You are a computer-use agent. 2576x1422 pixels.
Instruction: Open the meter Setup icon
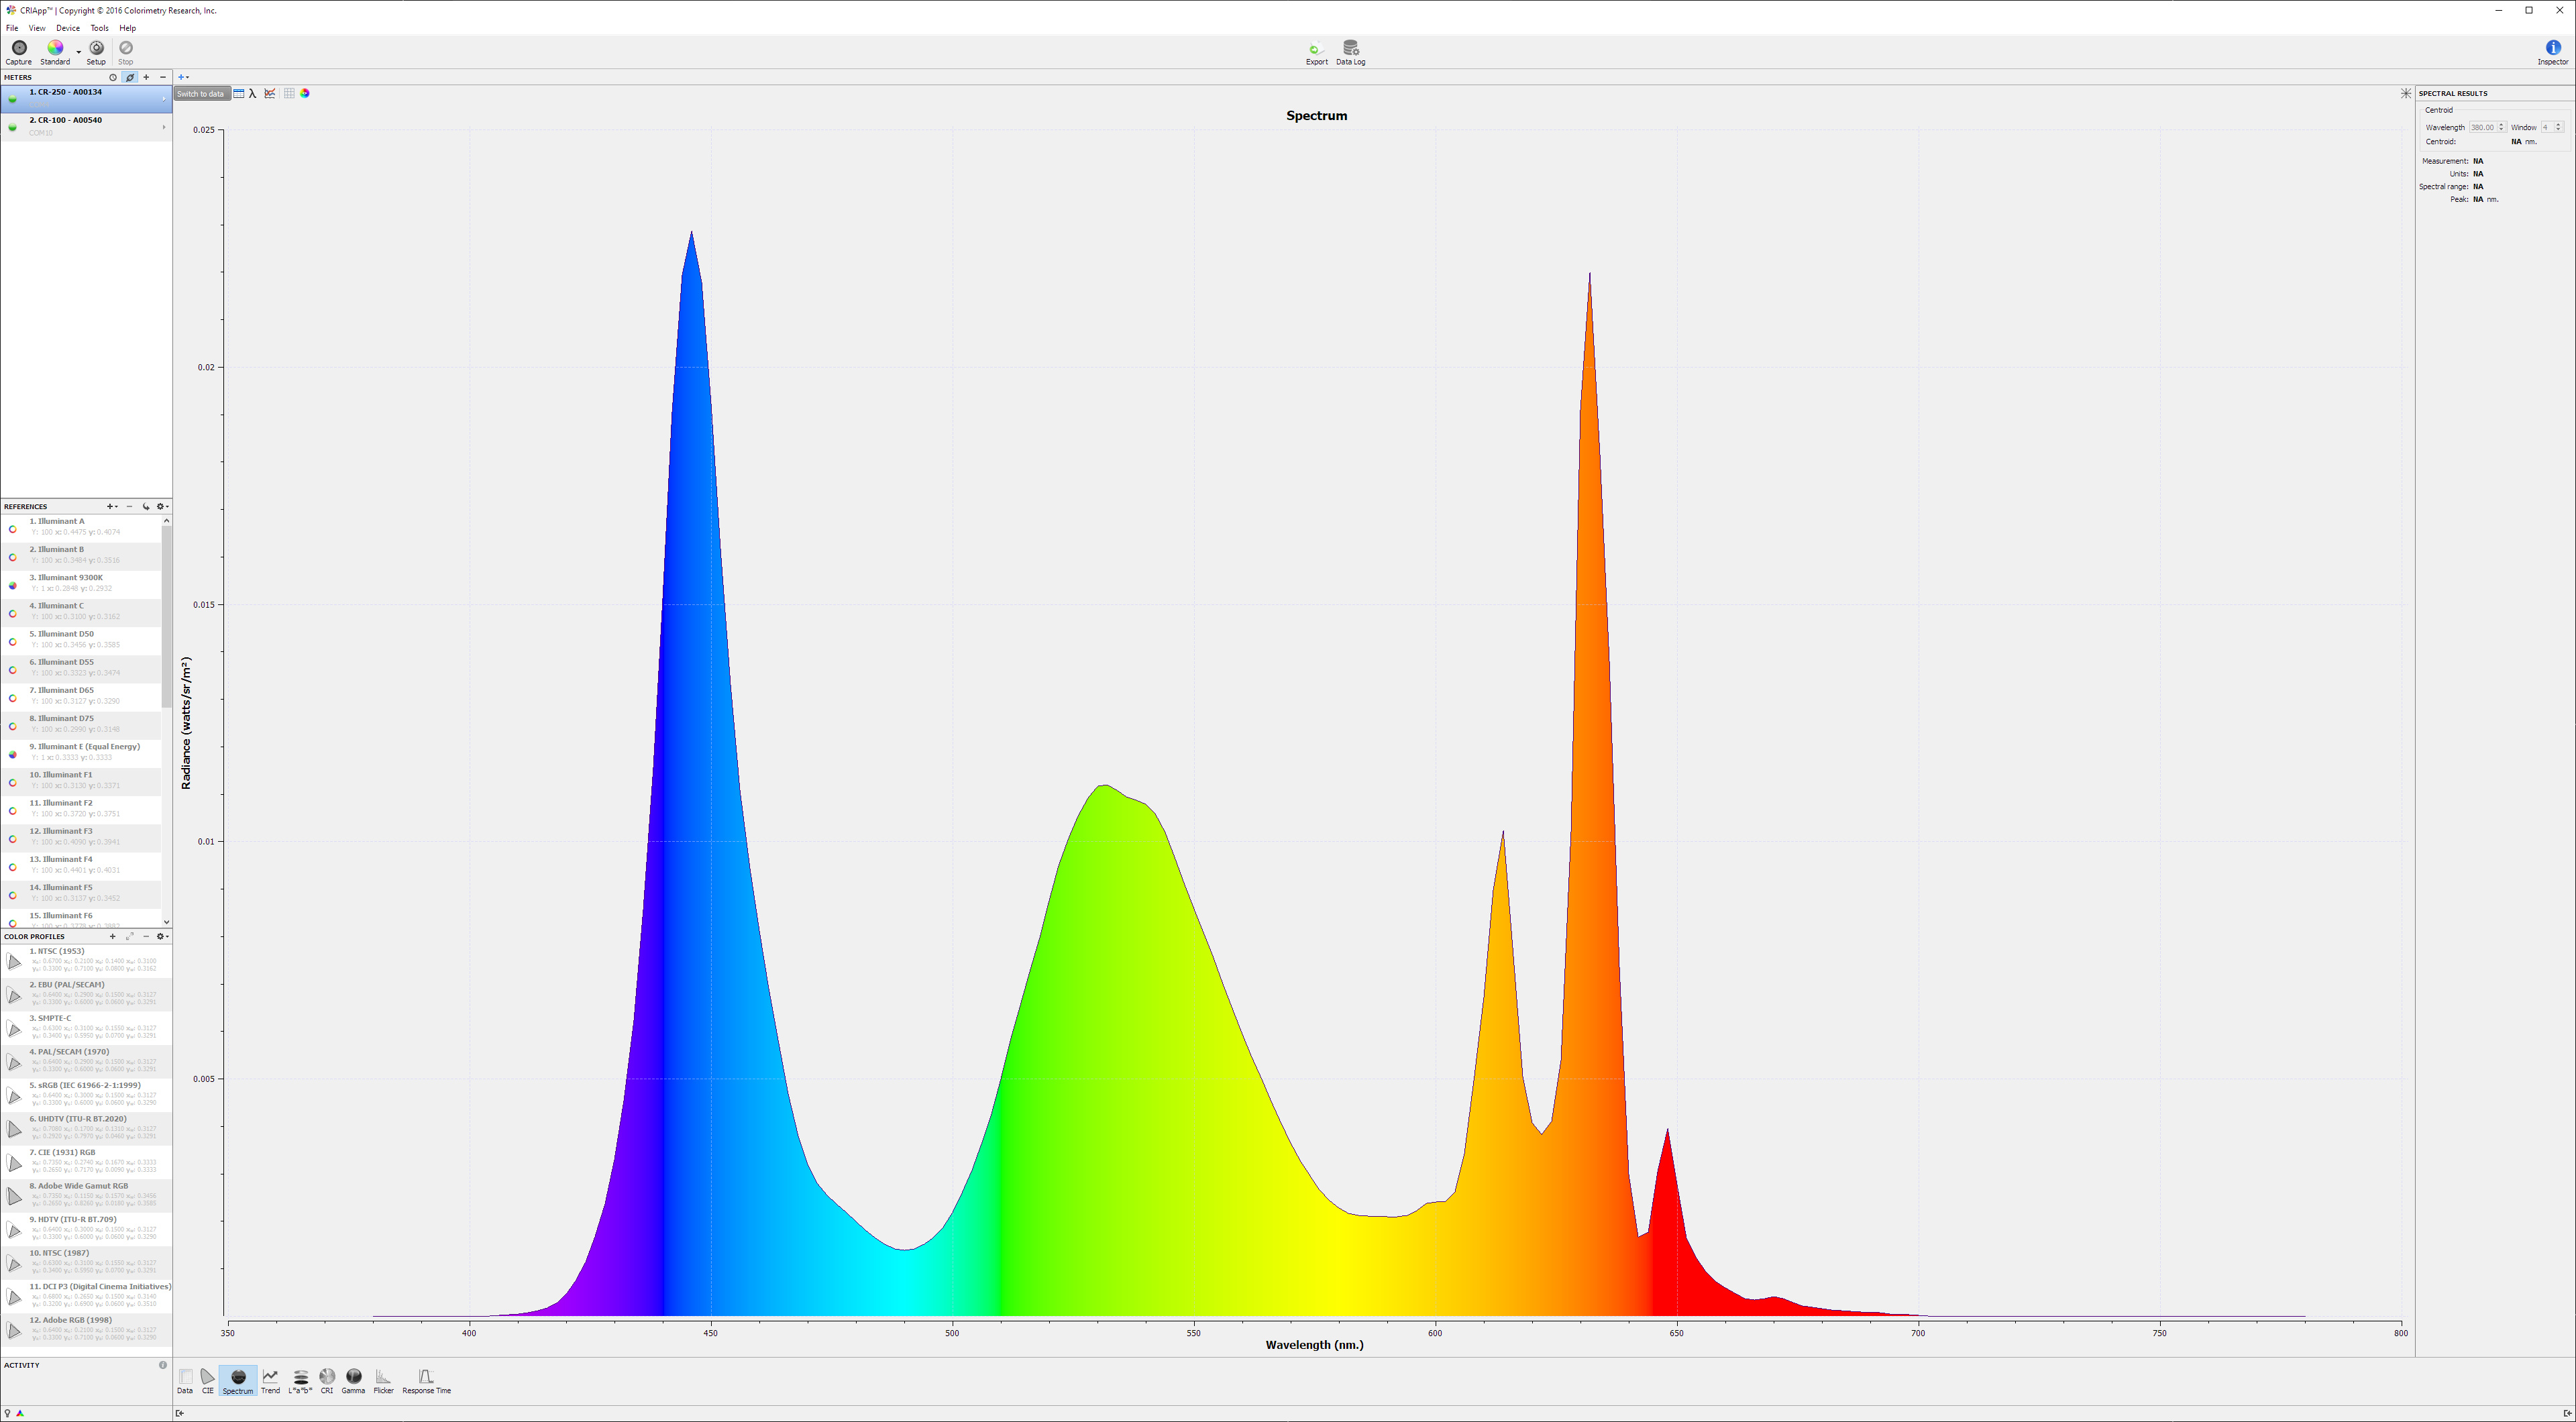(x=96, y=48)
